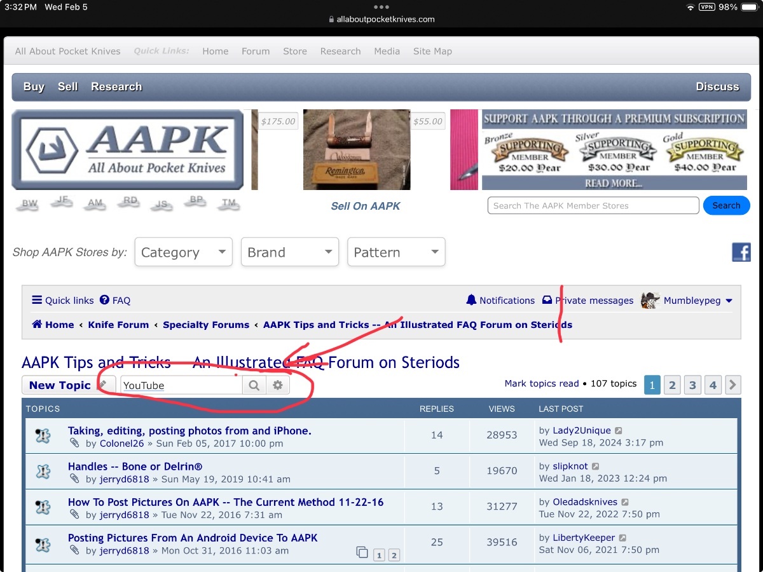Tap the three-dot multitasking indicator at top
The image size is (763, 572).
381,7
